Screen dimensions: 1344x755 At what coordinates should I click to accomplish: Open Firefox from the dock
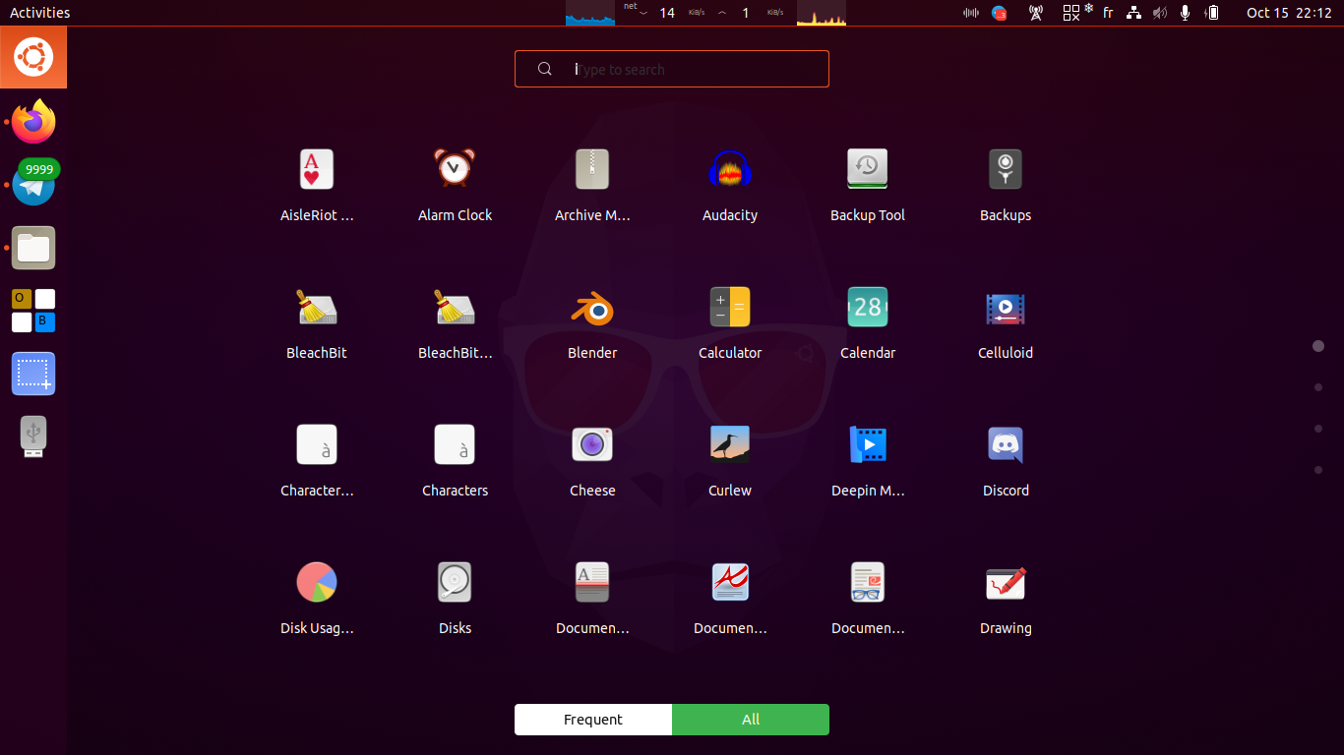[33, 122]
